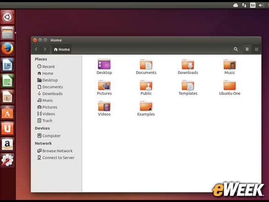The width and height of the screenshot is (269, 202).
Task: Open the sound volume indicator
Action: 261,5
